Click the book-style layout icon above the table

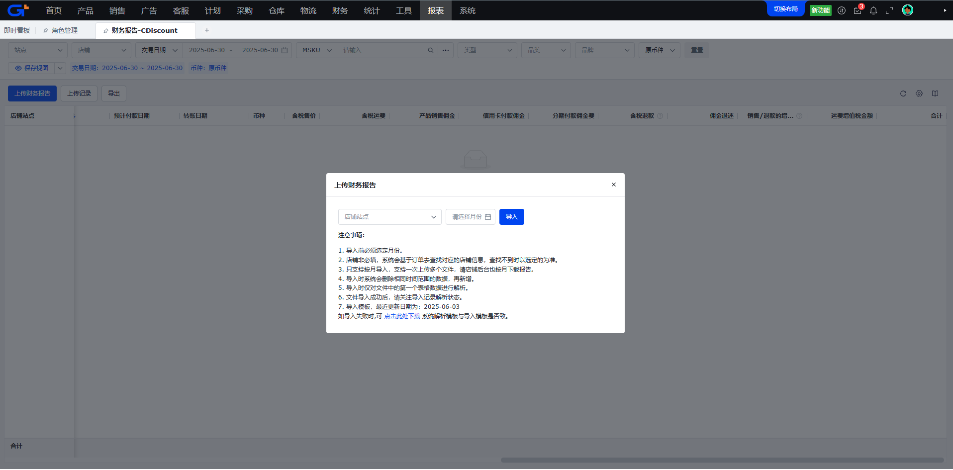935,94
